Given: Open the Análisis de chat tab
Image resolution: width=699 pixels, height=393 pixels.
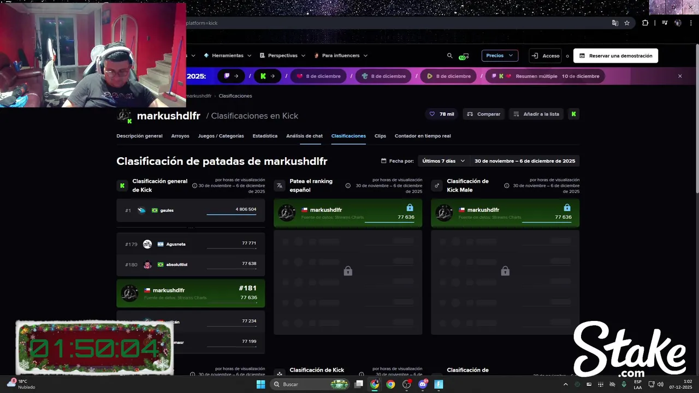Looking at the screenshot, I should [x=304, y=136].
